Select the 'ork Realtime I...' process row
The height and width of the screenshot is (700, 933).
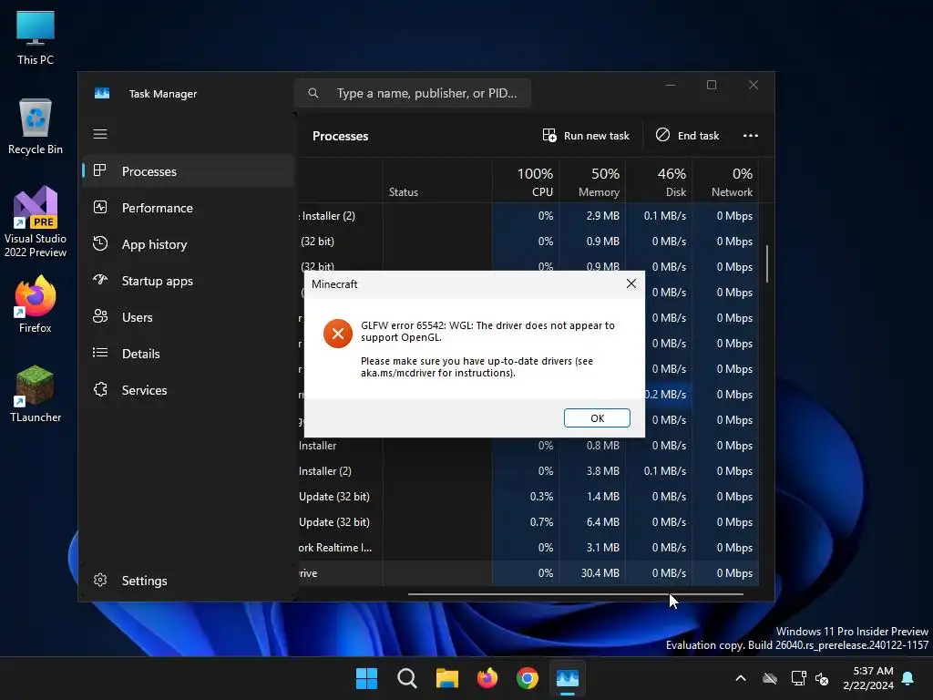coord(528,548)
